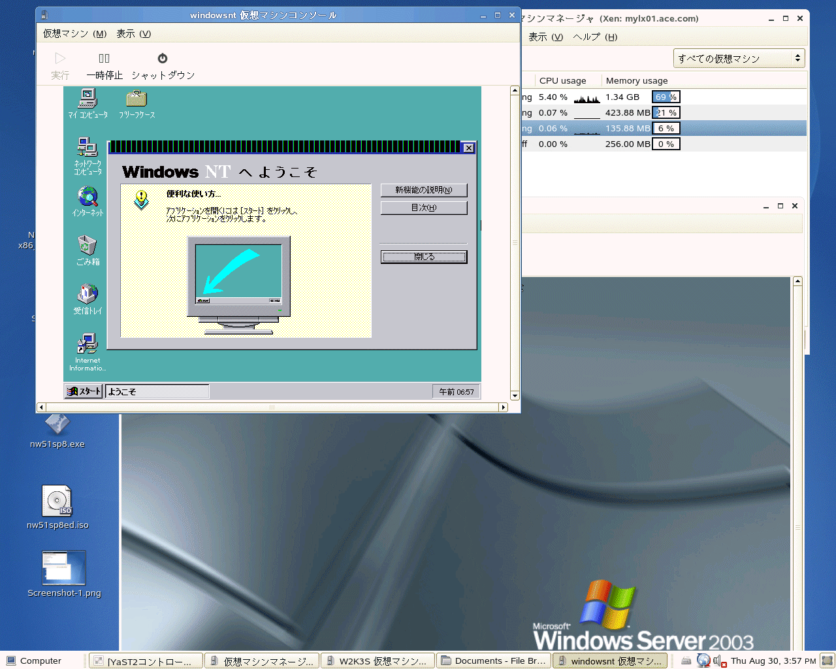Click the clock showing Thu Aug 30

[x=773, y=661]
